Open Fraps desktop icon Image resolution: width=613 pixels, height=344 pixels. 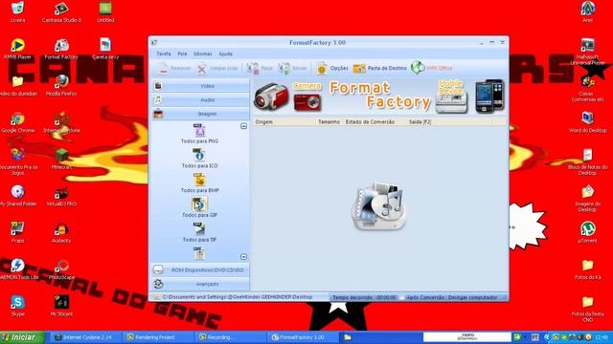17,233
